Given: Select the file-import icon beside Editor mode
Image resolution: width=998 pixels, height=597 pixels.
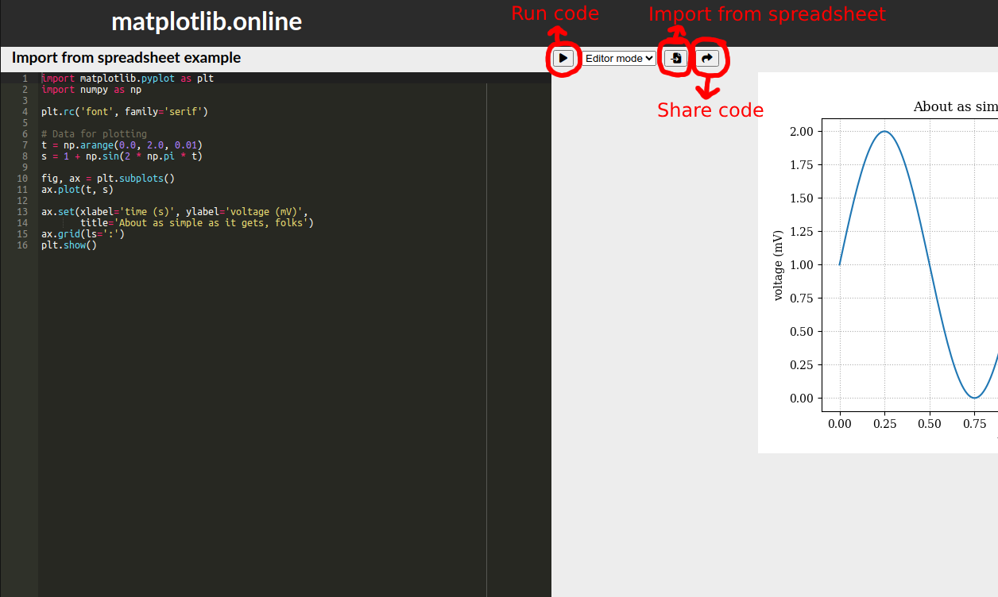Looking at the screenshot, I should [x=675, y=57].
